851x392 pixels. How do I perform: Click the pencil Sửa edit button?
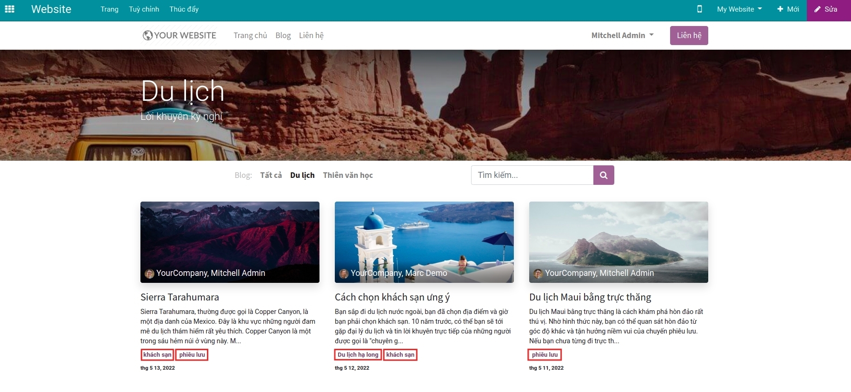pyautogui.click(x=826, y=9)
